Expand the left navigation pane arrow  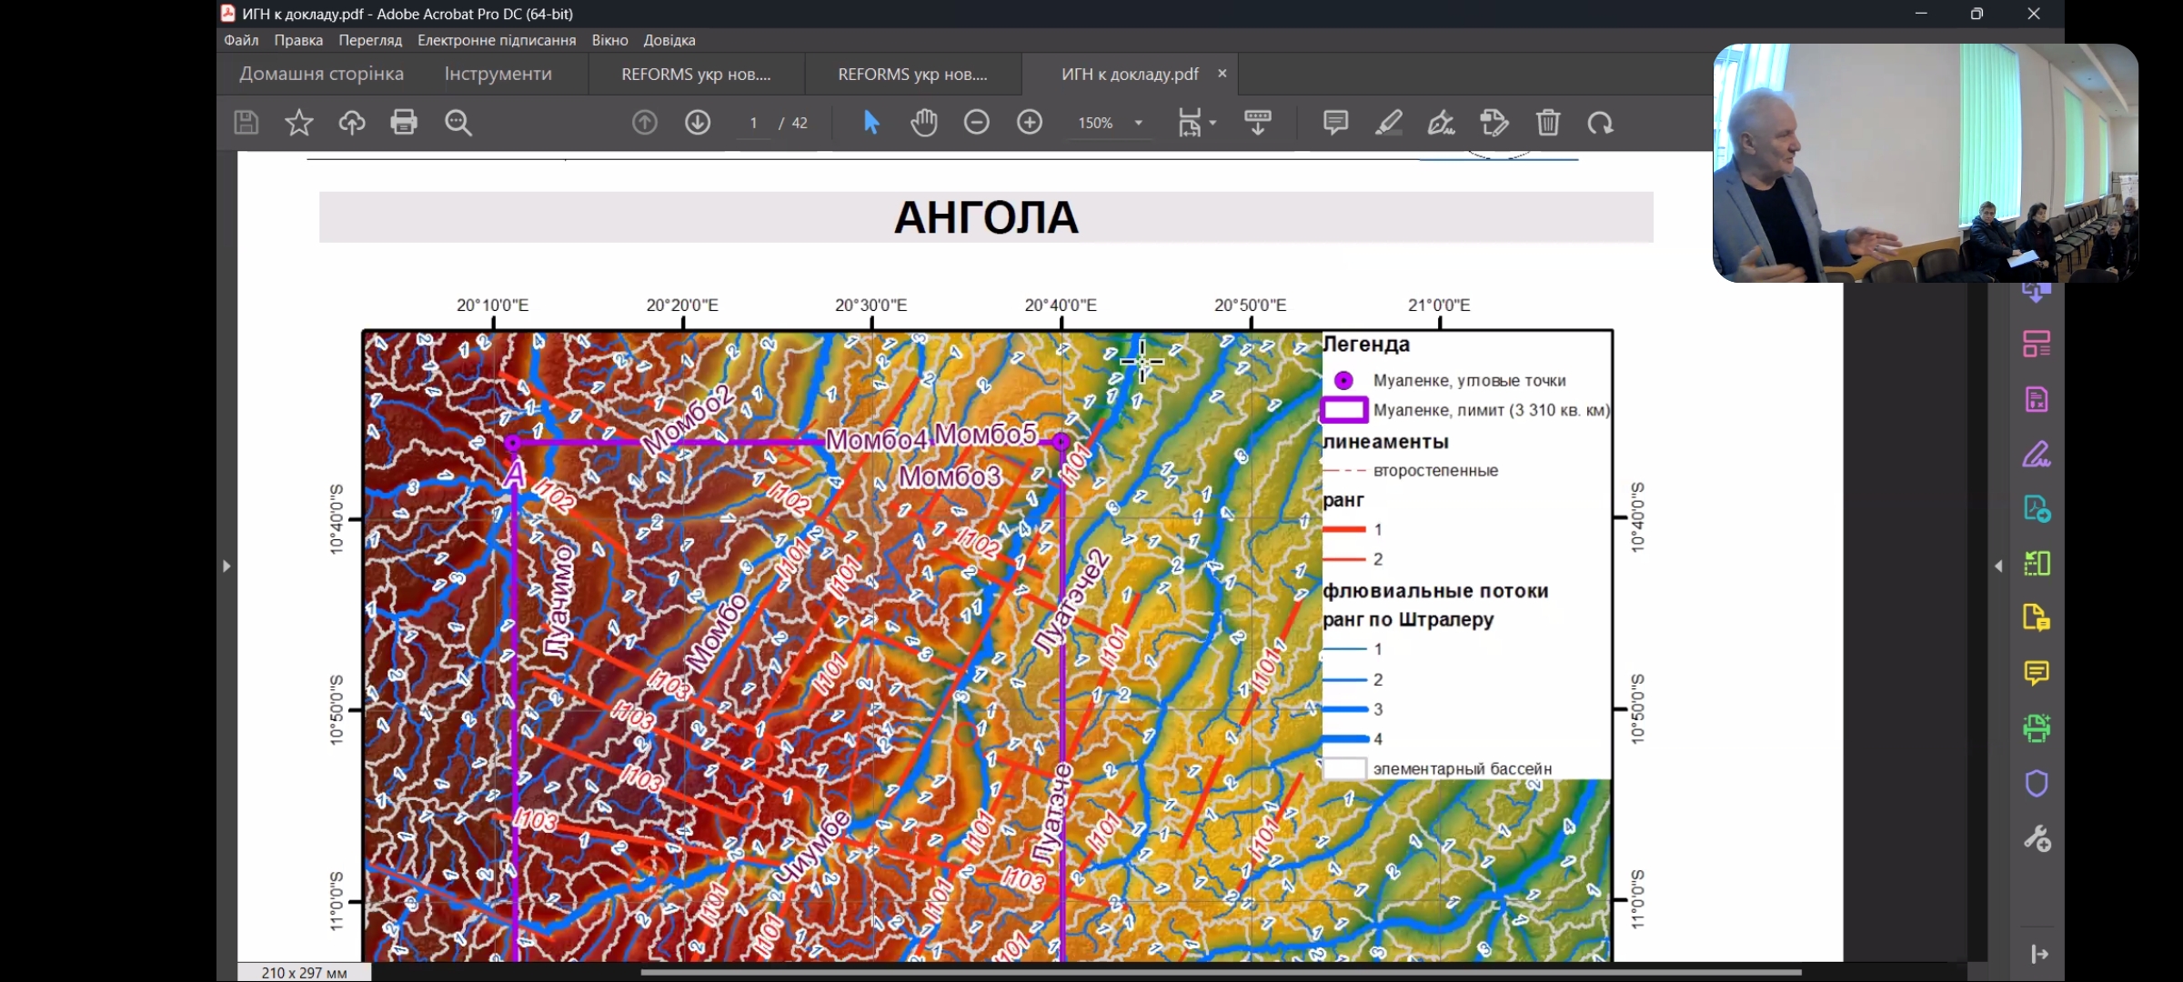(226, 566)
